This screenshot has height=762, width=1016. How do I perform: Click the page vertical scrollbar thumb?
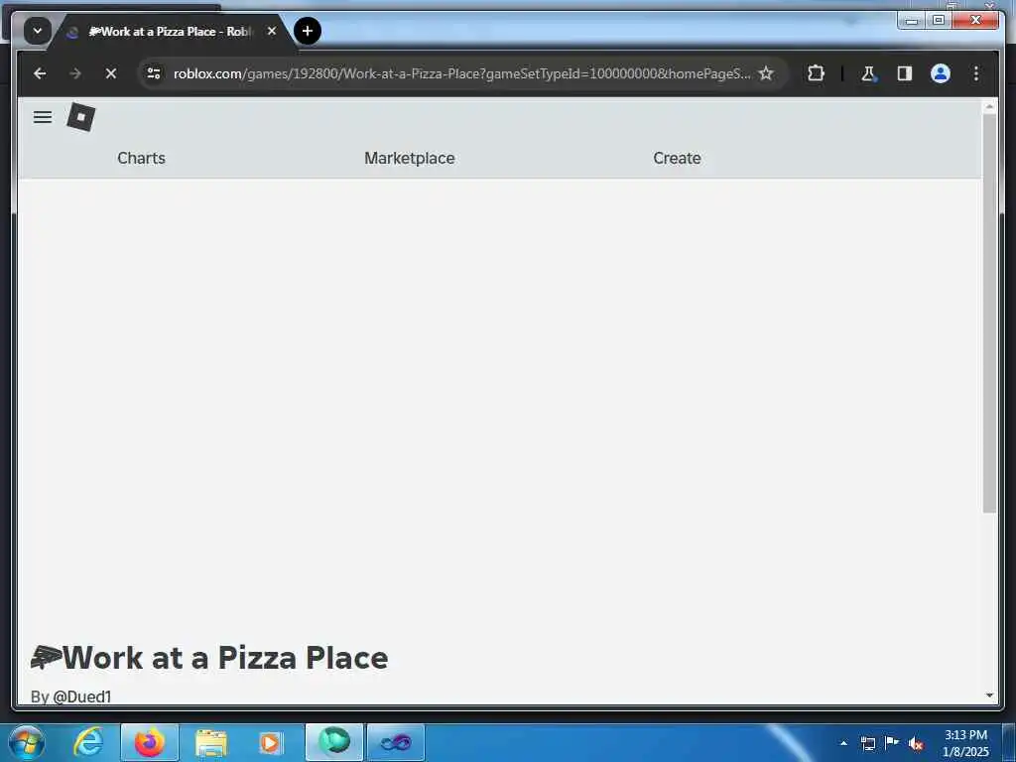989,314
